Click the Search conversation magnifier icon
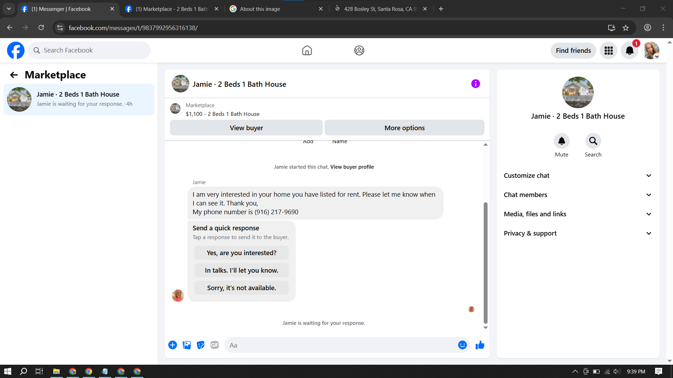The width and height of the screenshot is (673, 378). tap(593, 141)
